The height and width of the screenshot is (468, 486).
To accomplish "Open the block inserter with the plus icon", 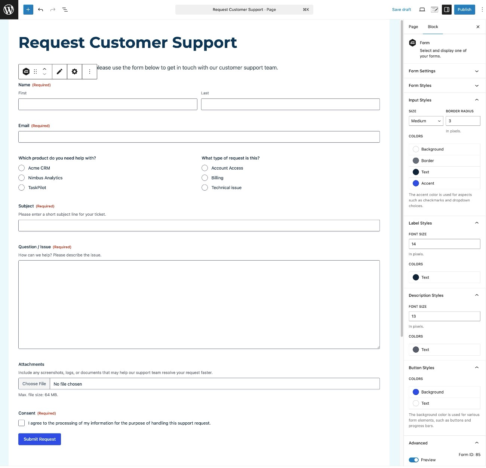I will click(28, 9).
